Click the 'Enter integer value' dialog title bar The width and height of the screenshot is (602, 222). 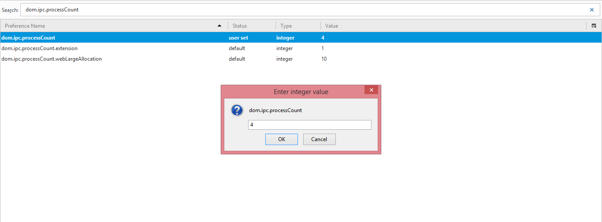pos(301,91)
